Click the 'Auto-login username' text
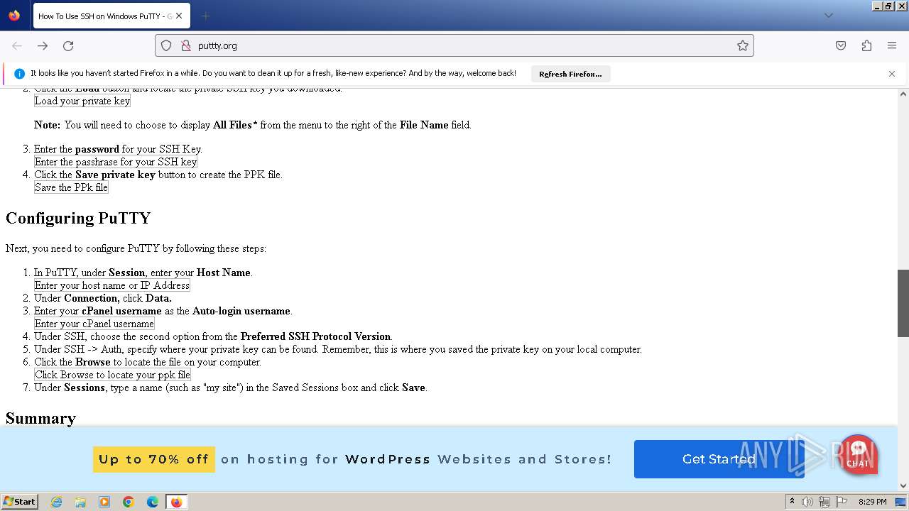This screenshot has width=909, height=511. click(241, 311)
